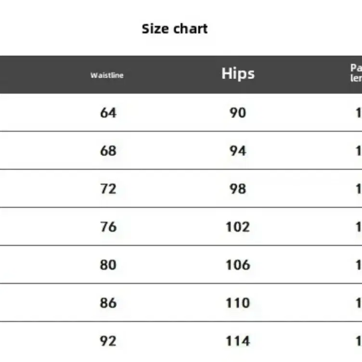Click hips value 110
The image size is (362, 362).
(238, 303)
